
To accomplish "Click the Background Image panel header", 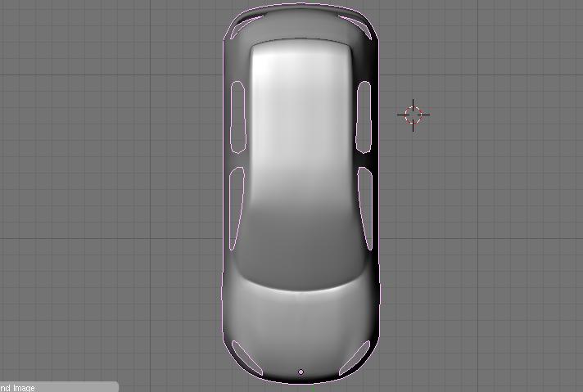I will pyautogui.click(x=59, y=387).
